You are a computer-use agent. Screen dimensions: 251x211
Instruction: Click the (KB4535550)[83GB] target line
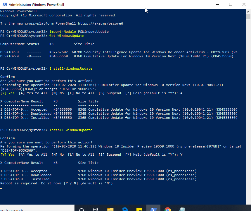(48, 89)
